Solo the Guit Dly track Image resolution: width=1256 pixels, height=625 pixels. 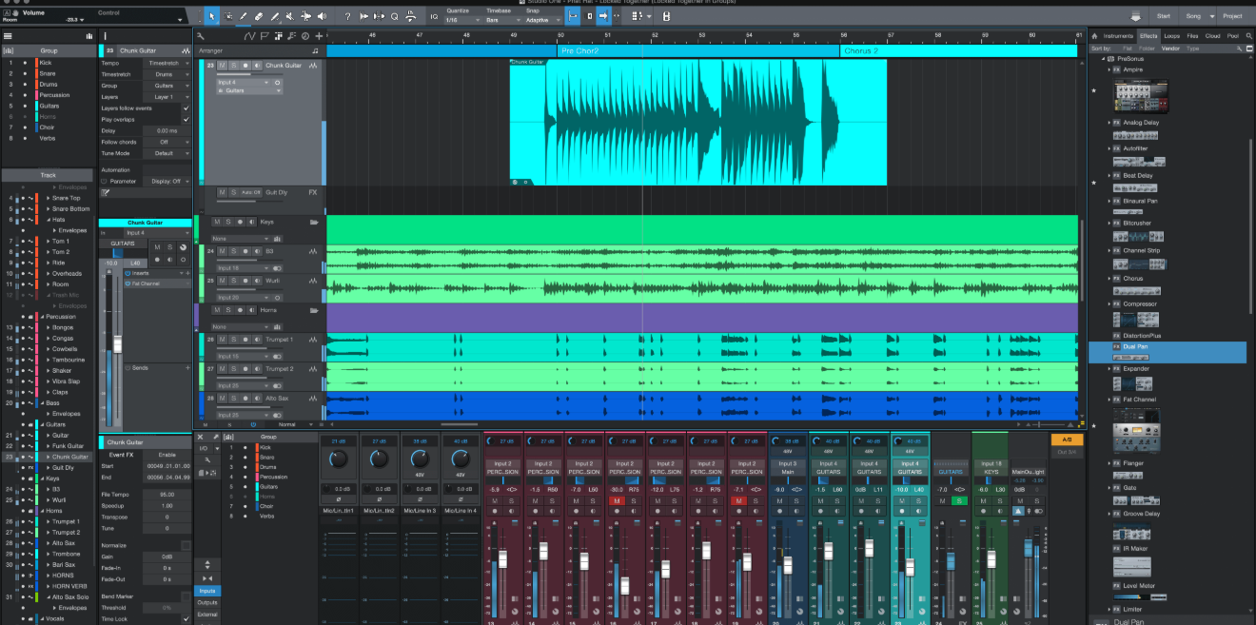tap(232, 192)
